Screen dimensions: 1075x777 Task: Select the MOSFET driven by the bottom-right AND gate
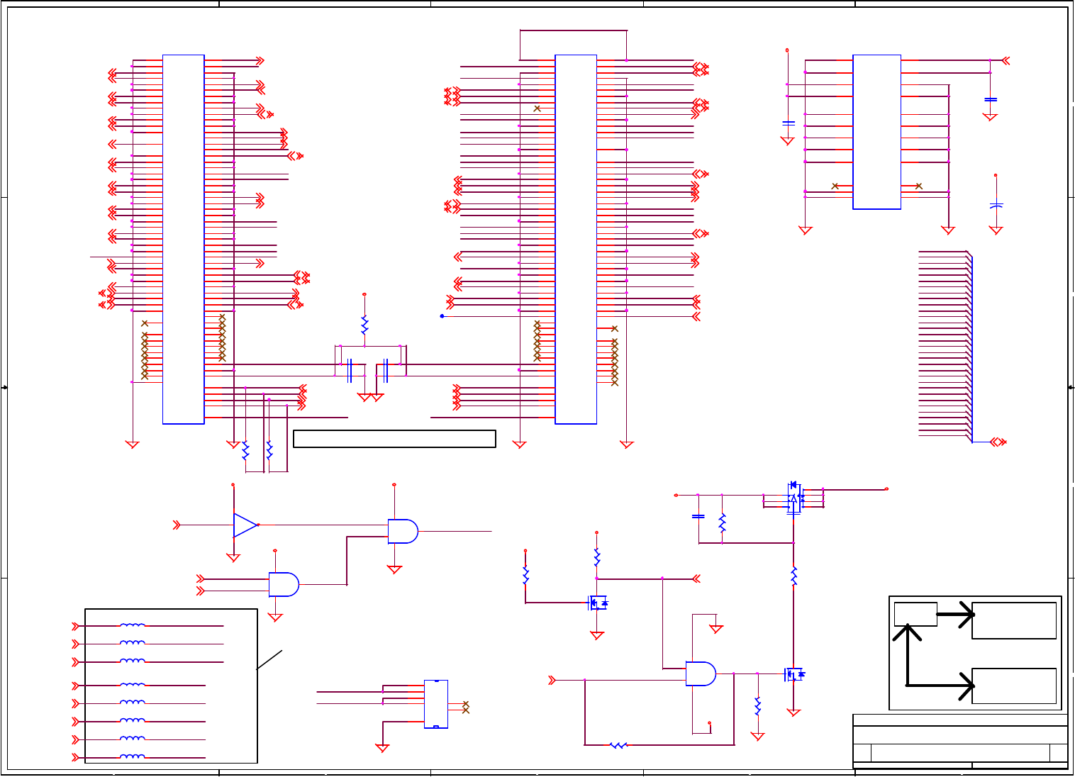[794, 673]
